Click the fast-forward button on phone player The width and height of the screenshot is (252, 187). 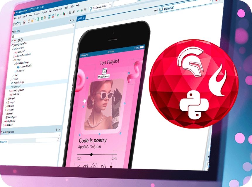point(103,167)
